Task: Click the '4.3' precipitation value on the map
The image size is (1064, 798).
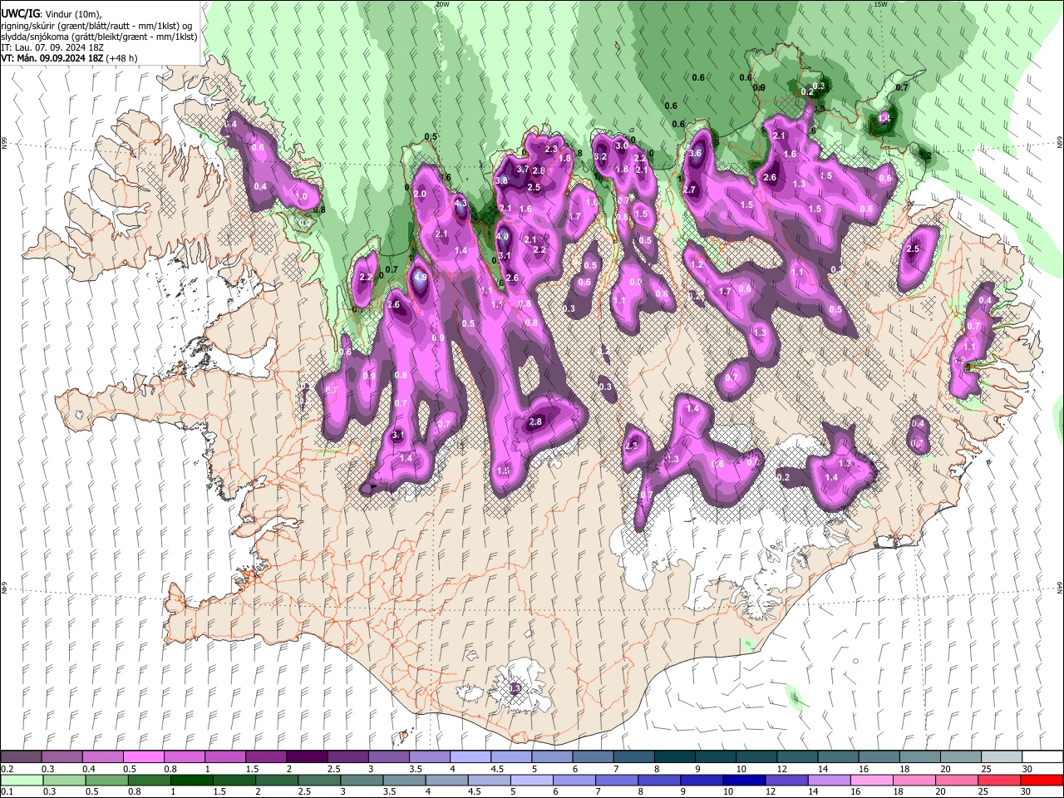Action: click(x=461, y=203)
